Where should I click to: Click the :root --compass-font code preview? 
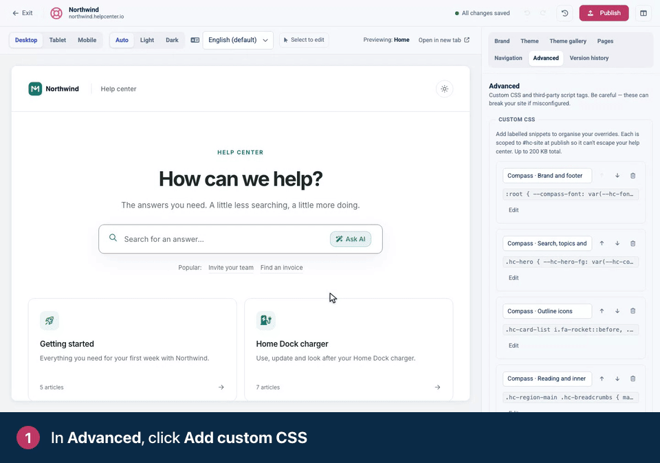[x=571, y=194]
